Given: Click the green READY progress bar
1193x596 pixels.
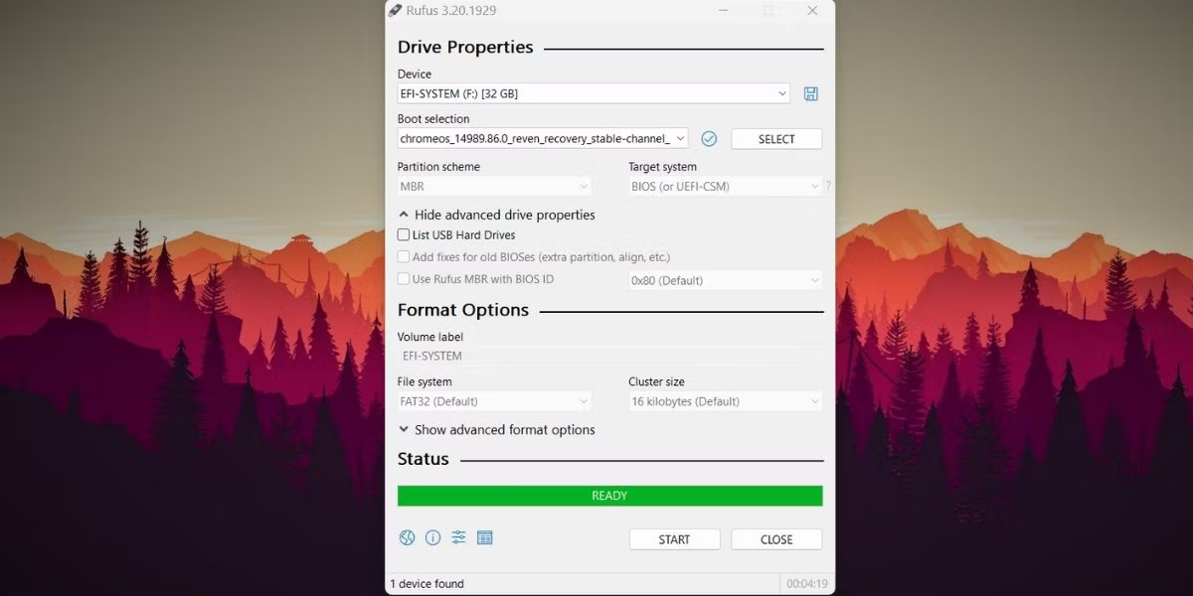Looking at the screenshot, I should (x=609, y=496).
